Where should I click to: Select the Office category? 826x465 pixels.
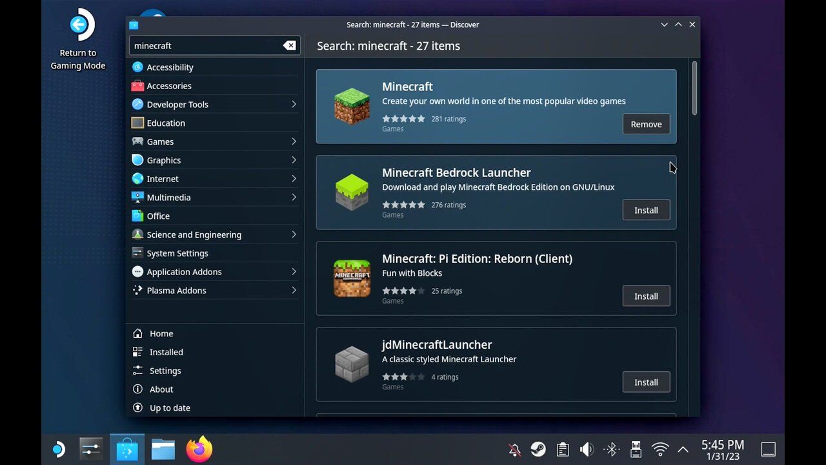tap(215, 216)
